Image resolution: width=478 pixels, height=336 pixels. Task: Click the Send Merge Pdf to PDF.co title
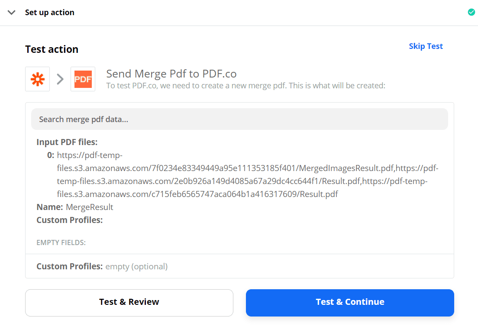[x=171, y=74]
